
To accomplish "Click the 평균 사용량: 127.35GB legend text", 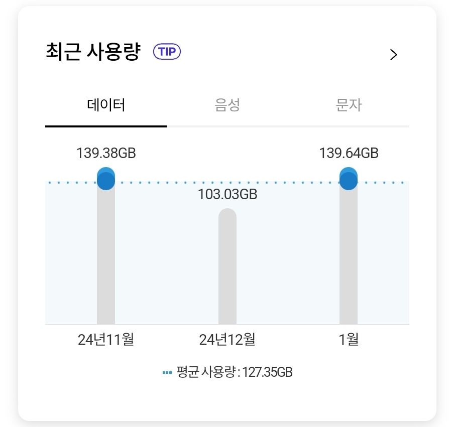I will (235, 372).
